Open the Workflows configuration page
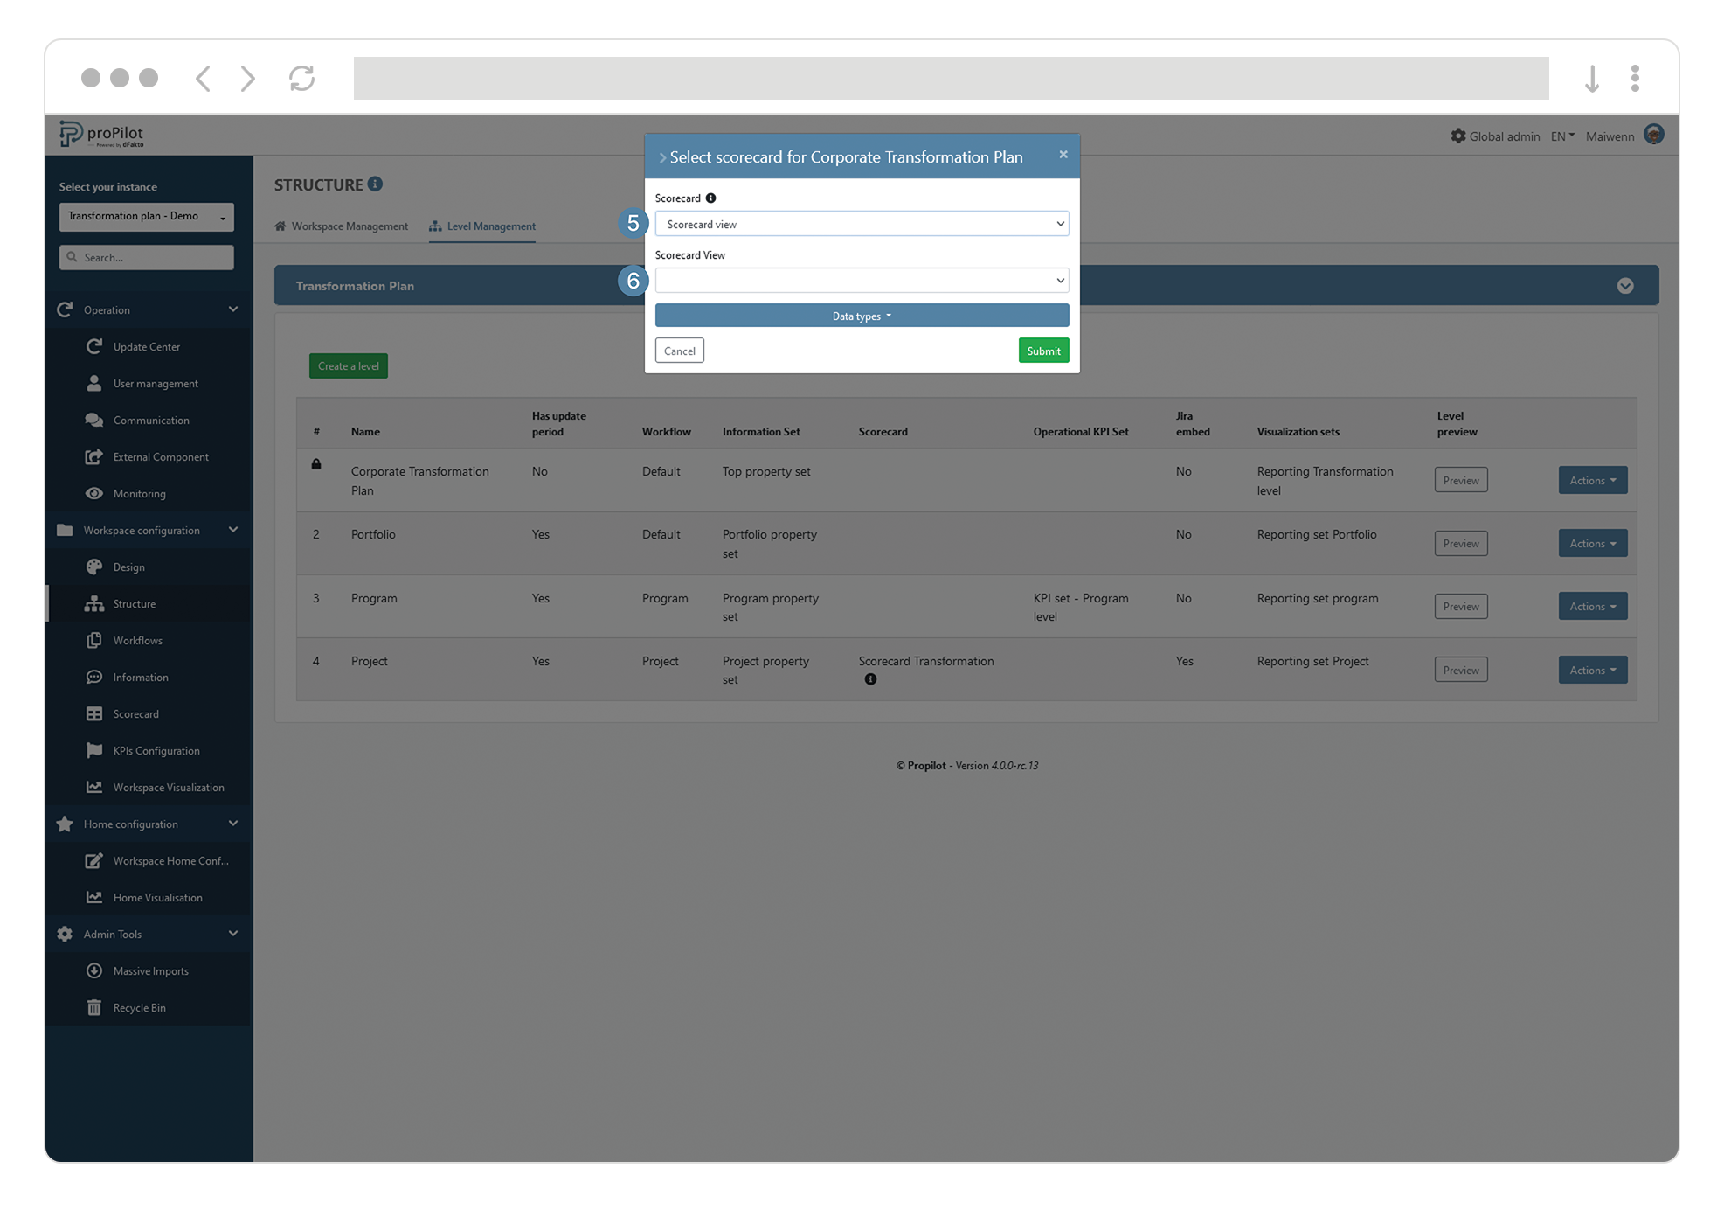The width and height of the screenshot is (1724, 1210). (138, 640)
